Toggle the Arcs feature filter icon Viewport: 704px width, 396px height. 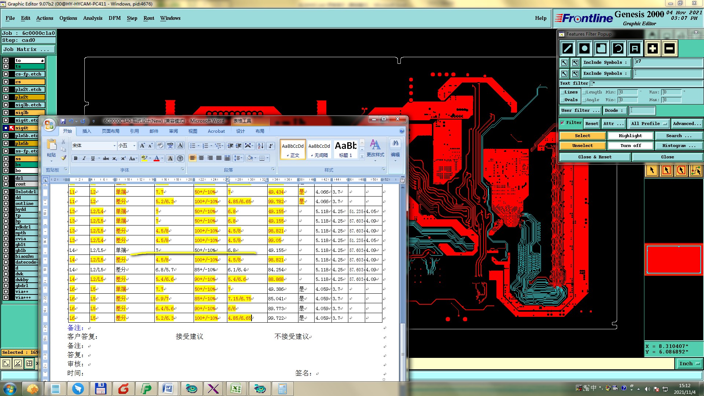[618, 48]
